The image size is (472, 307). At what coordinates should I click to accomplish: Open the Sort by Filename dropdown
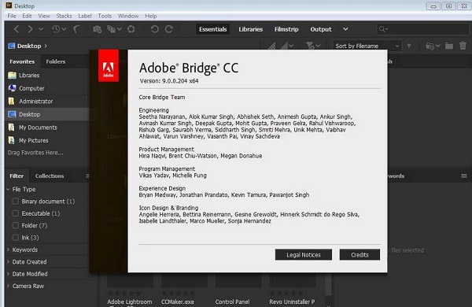[367, 46]
